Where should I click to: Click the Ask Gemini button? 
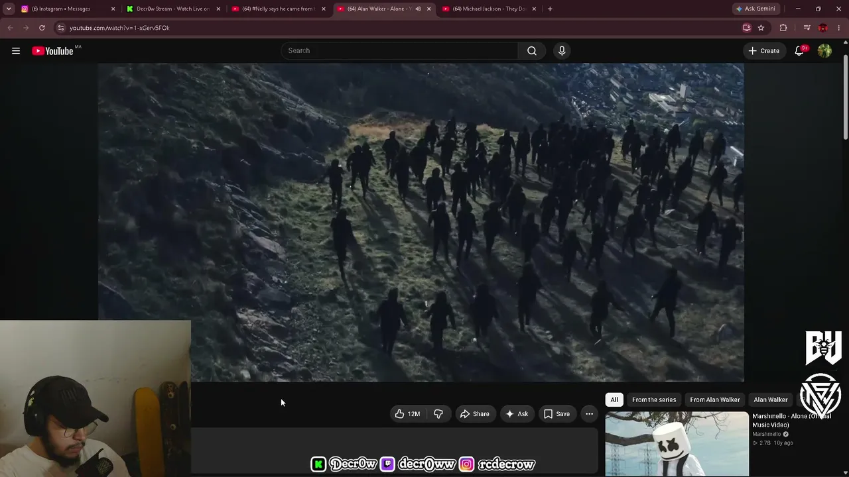[755, 9]
